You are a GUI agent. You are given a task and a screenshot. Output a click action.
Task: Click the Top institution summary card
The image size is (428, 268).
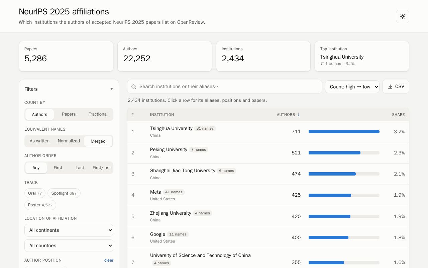click(362, 56)
